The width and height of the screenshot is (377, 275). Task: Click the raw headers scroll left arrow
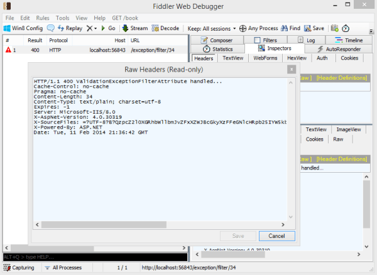click(37, 225)
